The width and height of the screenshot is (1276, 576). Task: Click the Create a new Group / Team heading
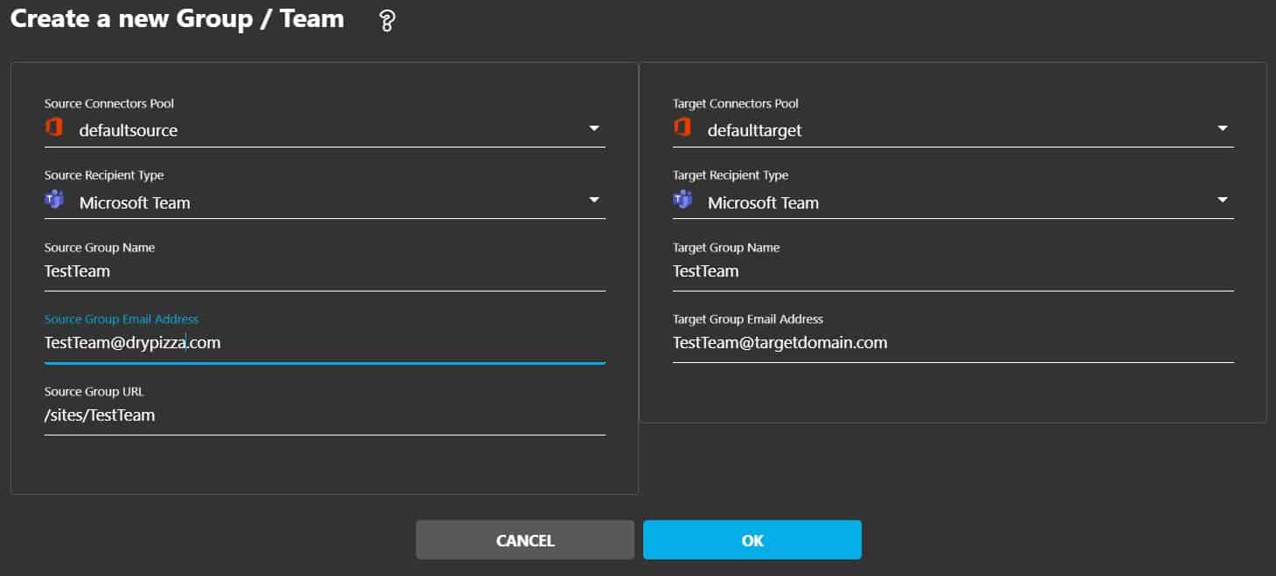click(x=177, y=19)
